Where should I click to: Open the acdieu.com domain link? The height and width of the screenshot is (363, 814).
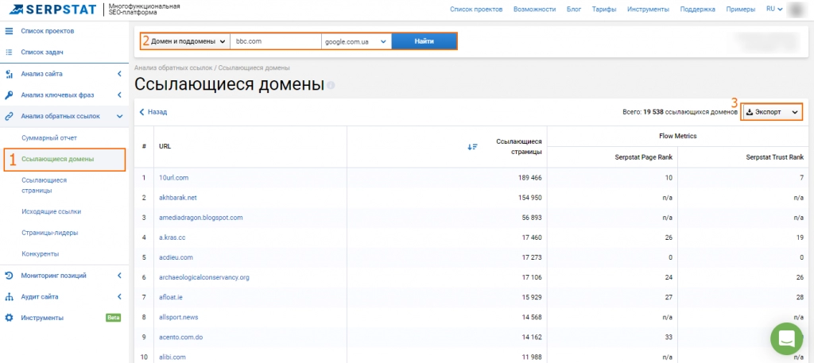(x=176, y=257)
